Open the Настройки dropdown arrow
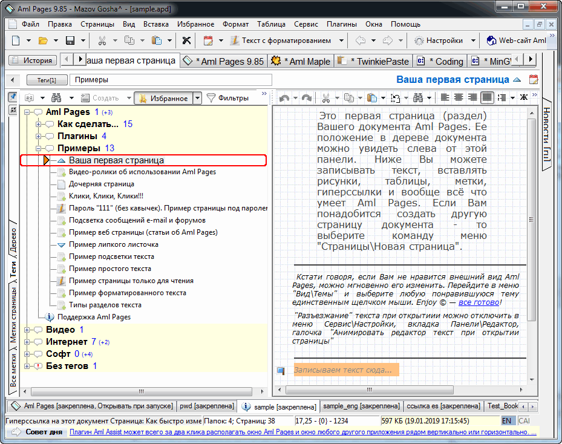 tap(473, 41)
